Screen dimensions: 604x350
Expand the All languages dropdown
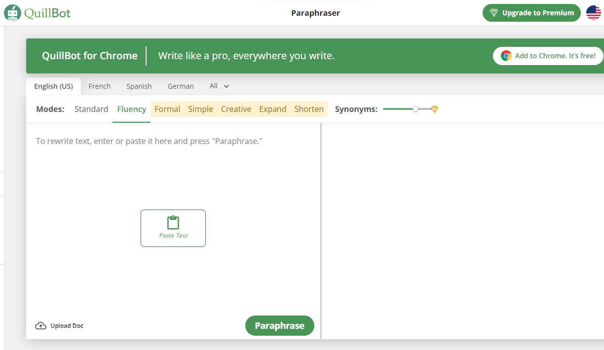click(x=220, y=86)
